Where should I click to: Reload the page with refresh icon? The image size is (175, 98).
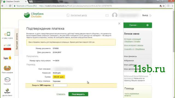[x=10, y=6]
